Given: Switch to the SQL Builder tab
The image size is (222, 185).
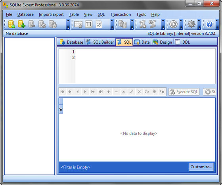Looking at the screenshot, I should (x=100, y=42).
